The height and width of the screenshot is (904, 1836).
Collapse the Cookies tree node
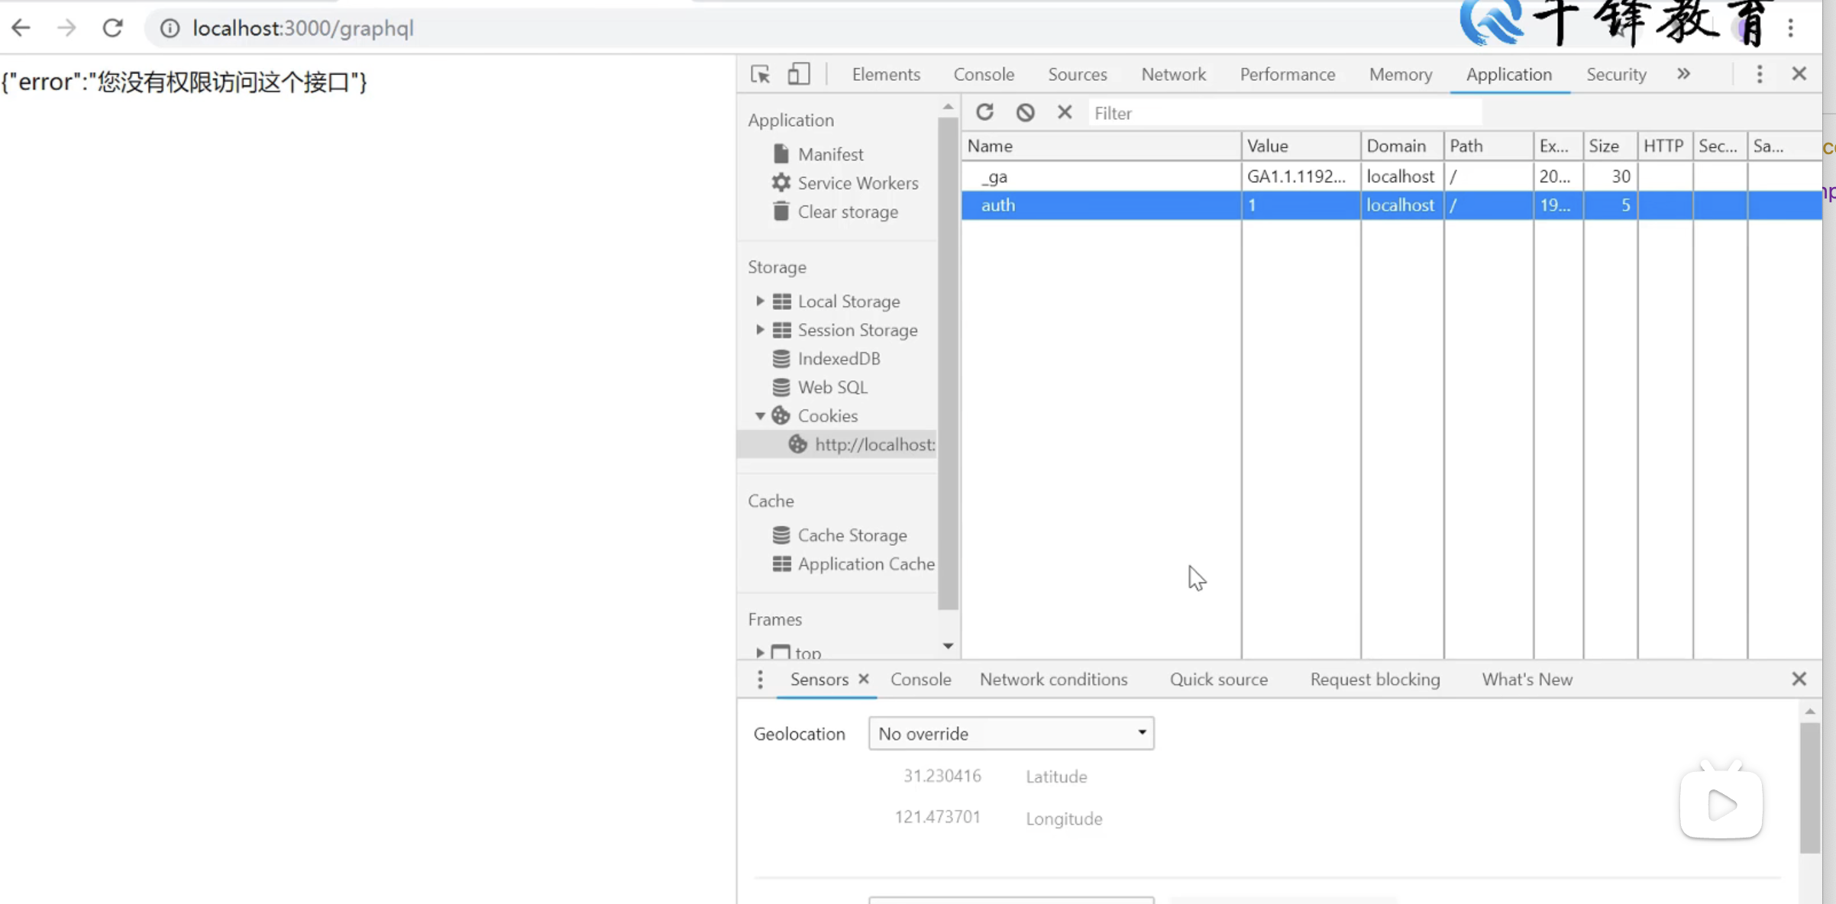(760, 416)
